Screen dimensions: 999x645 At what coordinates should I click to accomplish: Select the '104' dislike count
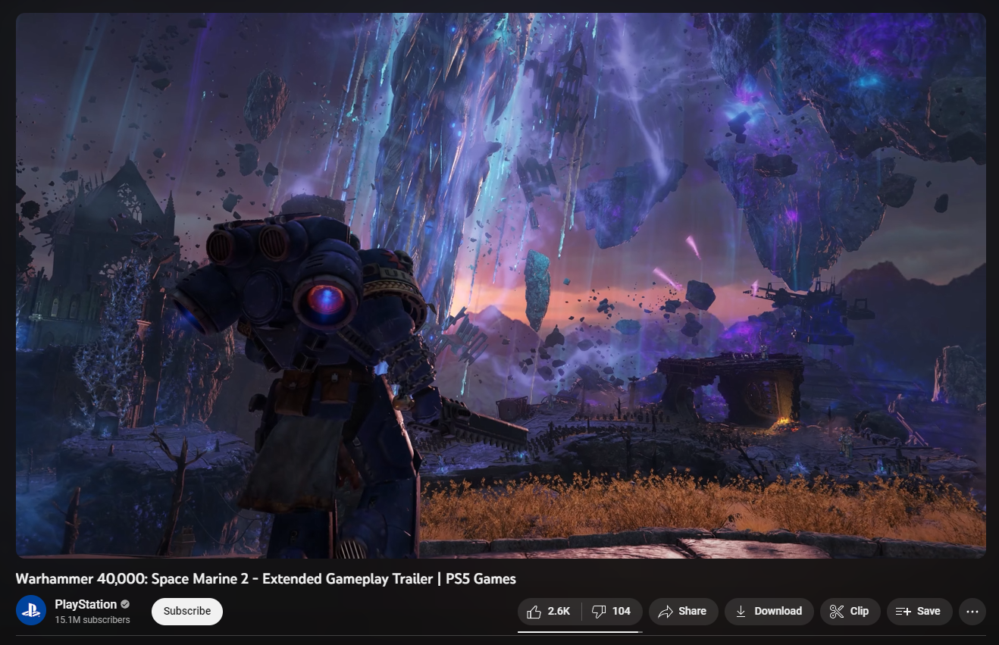(x=621, y=611)
